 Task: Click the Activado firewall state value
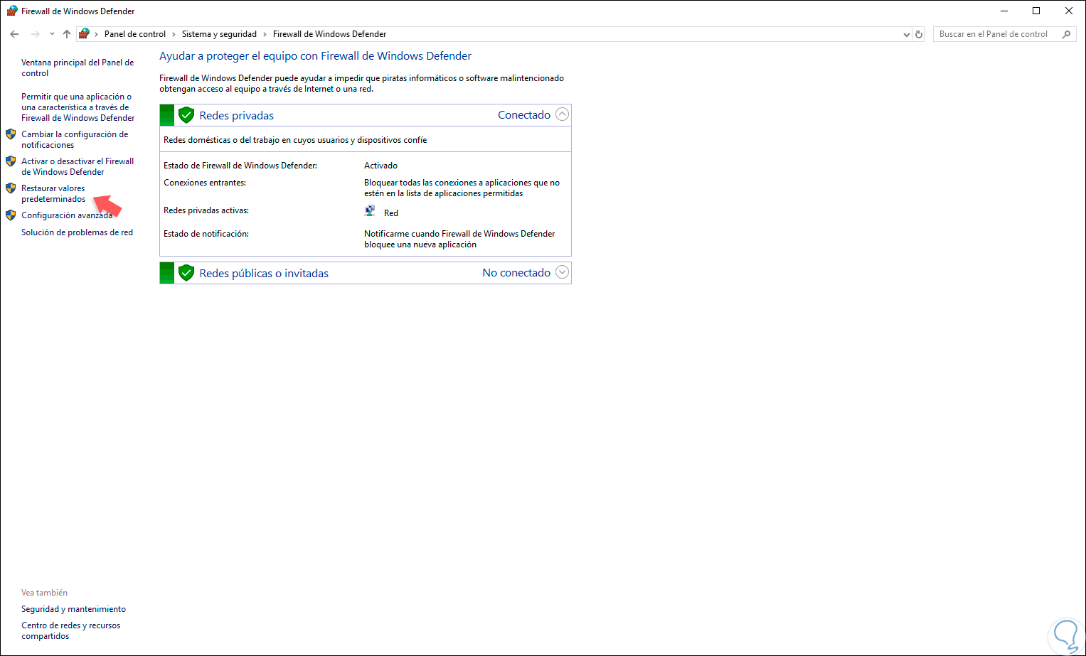pos(380,166)
